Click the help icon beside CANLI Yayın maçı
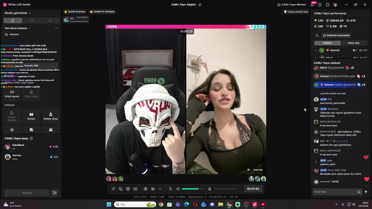The height and width of the screenshot is (209, 372). (31, 138)
